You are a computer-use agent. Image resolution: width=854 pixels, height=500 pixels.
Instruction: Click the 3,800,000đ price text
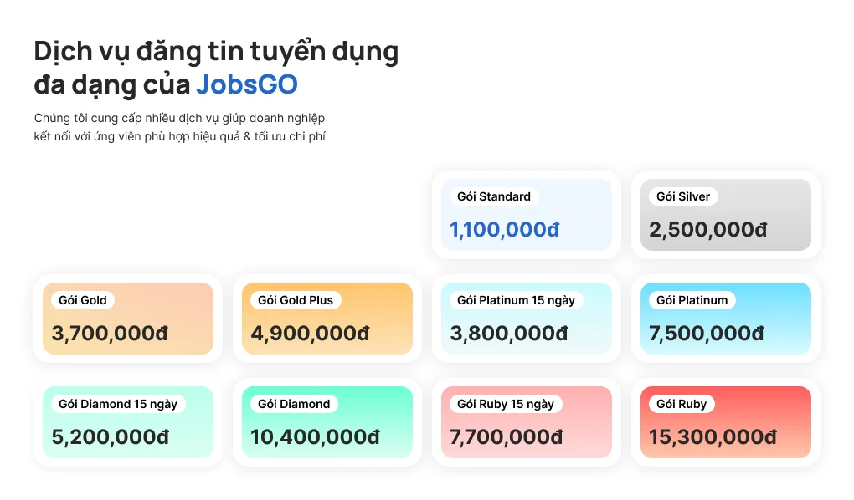pyautogui.click(x=509, y=333)
